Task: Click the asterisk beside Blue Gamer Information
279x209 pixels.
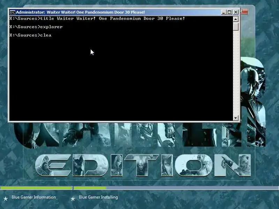Action: pyautogui.click(x=6, y=199)
